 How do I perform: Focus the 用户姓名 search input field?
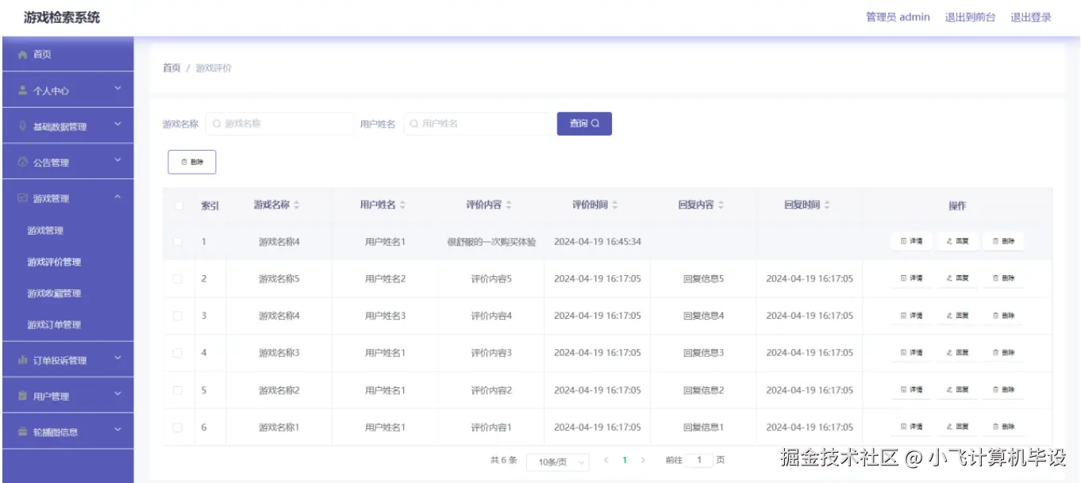coord(479,124)
